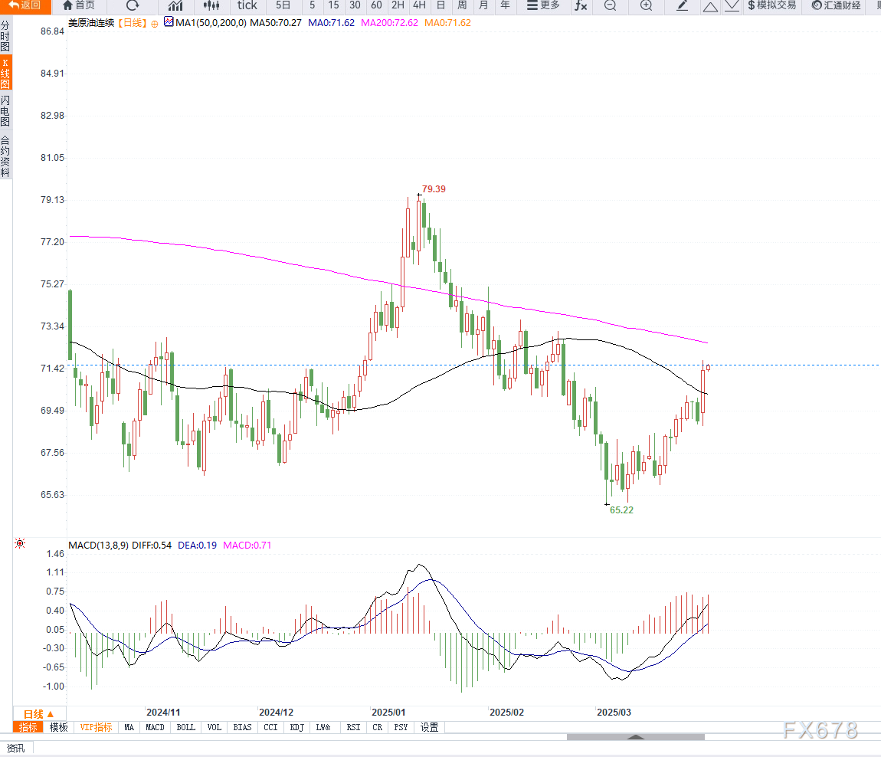Apply the KDJ indicator
Viewport: 881px width, 757px height.
point(297,727)
